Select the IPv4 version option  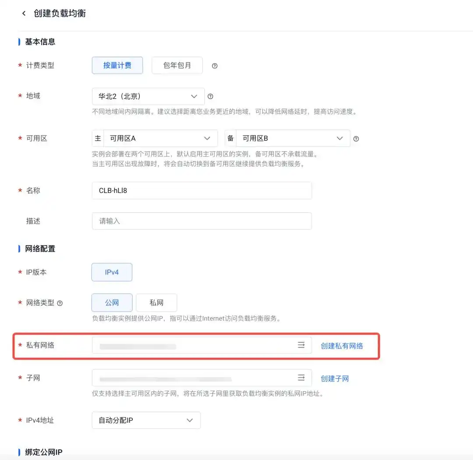click(x=112, y=272)
